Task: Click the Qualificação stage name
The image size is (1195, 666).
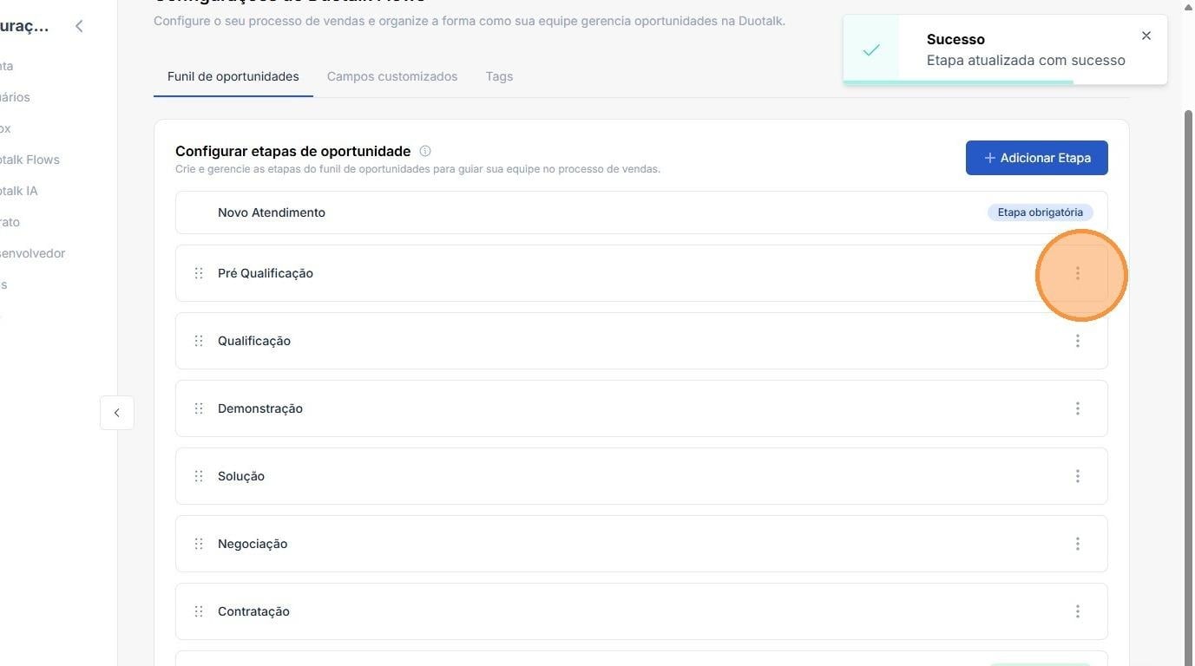Action: click(254, 341)
